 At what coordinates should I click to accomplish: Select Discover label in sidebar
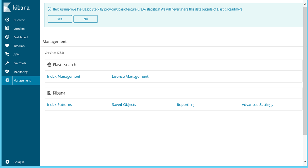click(x=19, y=20)
